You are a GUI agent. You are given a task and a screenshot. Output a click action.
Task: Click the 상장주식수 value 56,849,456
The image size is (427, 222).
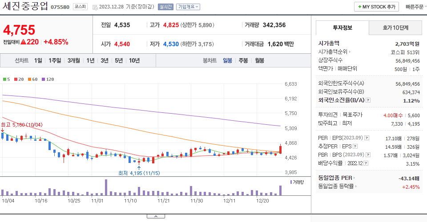point(408,61)
